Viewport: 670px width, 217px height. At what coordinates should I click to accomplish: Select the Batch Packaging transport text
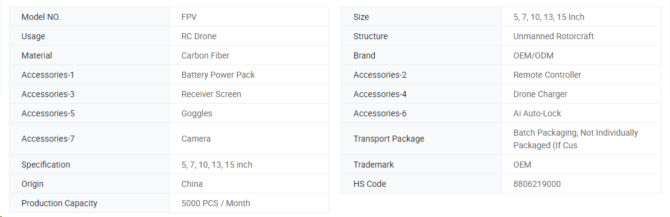576,139
